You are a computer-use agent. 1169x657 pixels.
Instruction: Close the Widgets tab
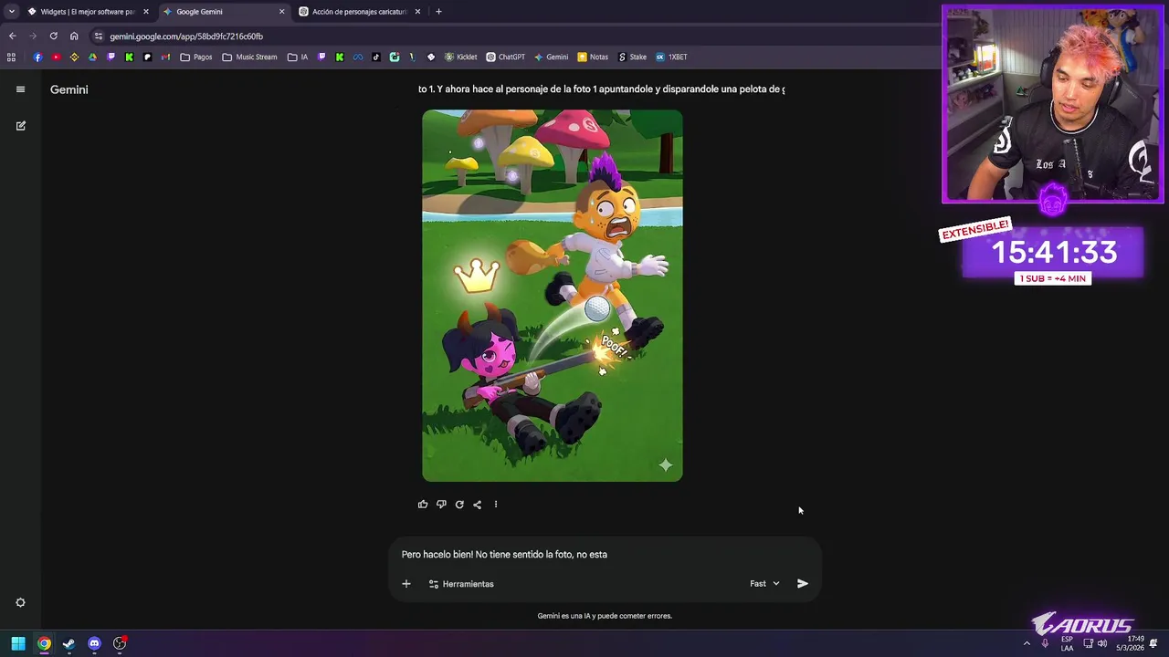click(145, 12)
